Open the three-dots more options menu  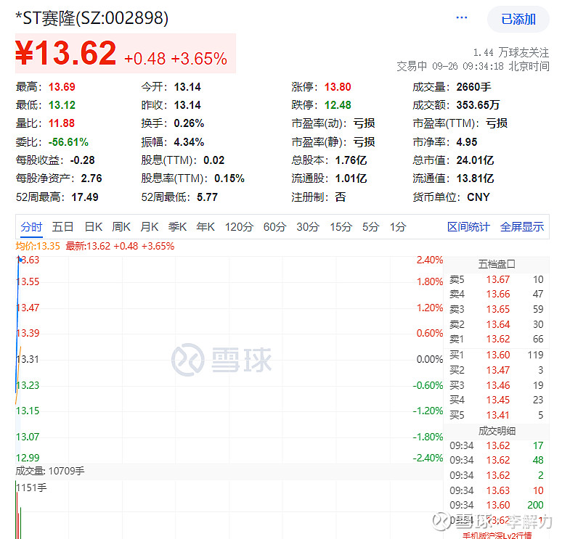pyautogui.click(x=461, y=18)
